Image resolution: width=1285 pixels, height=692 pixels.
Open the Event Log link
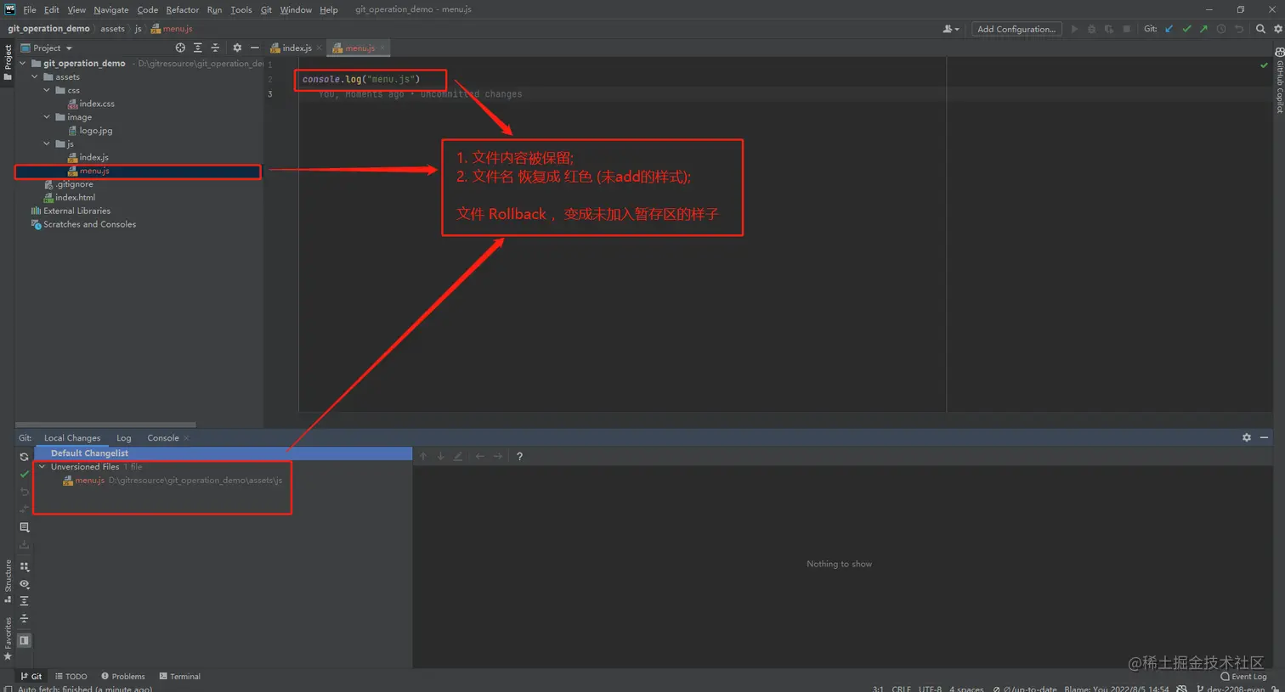tap(1243, 676)
